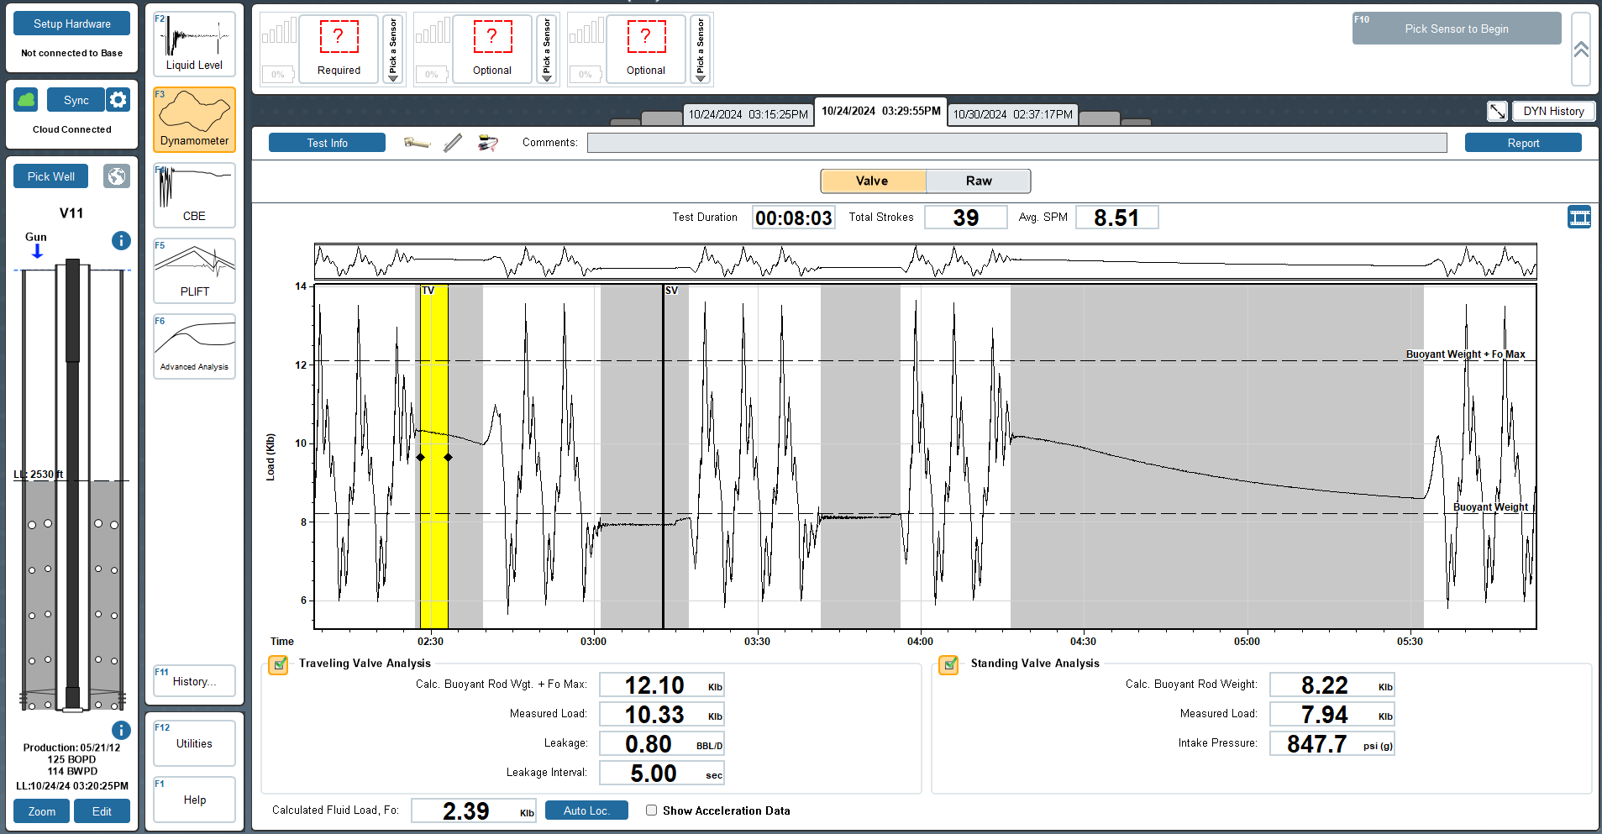
Task: Toggle the Standing Valve Analysis checkbox
Action: 948,664
